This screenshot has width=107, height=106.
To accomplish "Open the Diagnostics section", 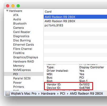I will point(21,36).
